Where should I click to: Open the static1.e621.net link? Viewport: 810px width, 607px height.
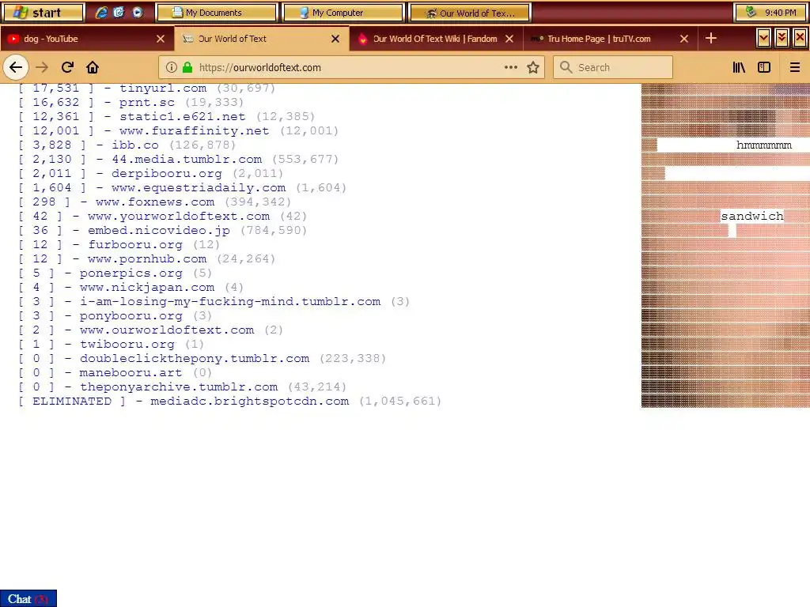[183, 117]
